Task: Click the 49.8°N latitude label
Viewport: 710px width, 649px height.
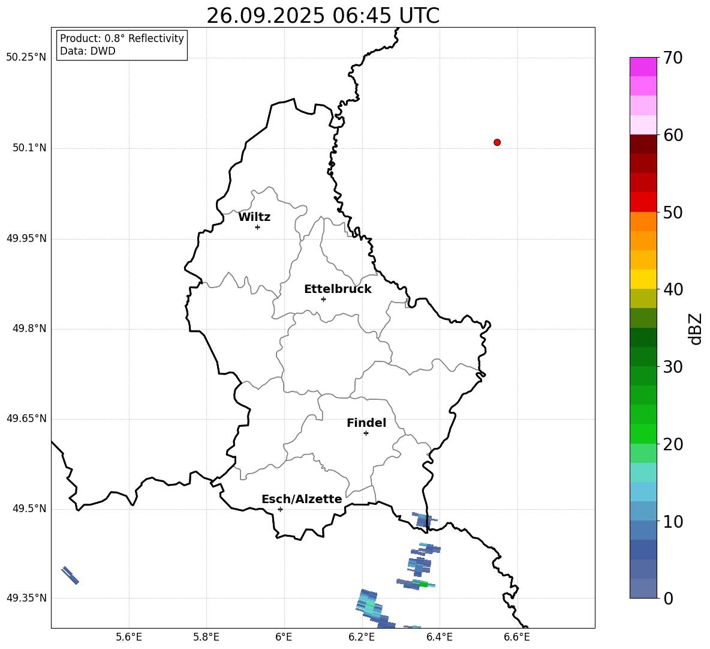Action: [x=29, y=328]
